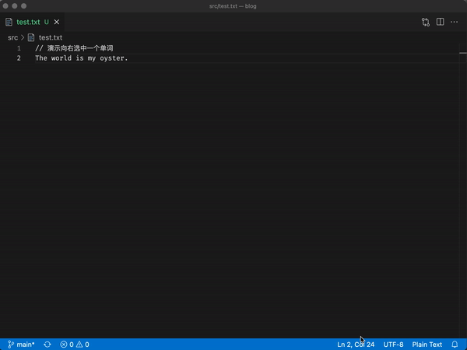
Task: Click the U untracked badge on the tab
Action: click(47, 22)
